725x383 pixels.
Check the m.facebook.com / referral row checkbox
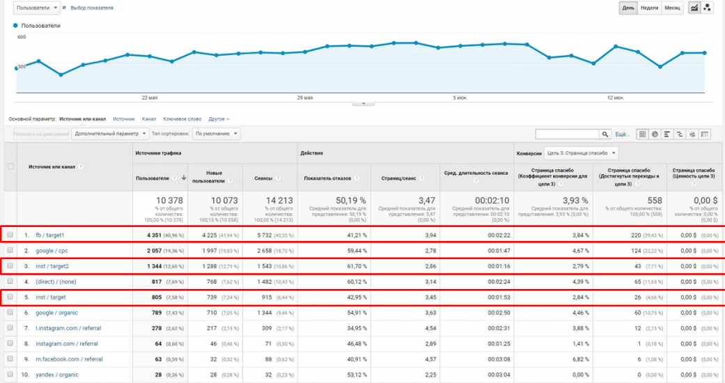[x=10, y=359]
